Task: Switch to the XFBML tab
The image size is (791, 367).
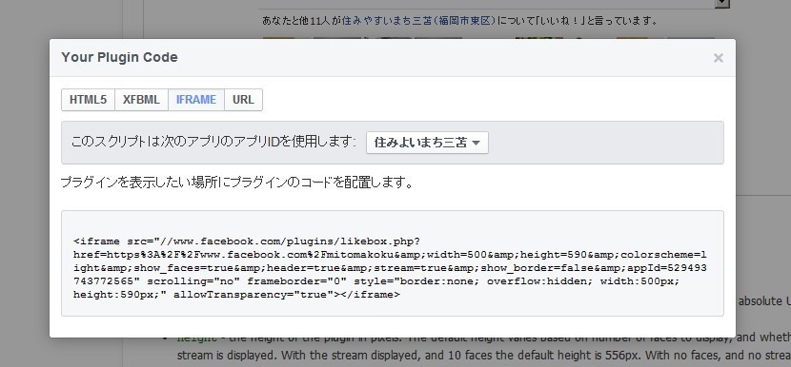Action: point(141,100)
